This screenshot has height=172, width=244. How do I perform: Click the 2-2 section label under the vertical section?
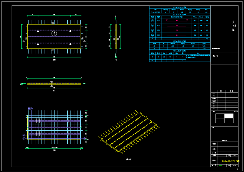[116, 60]
